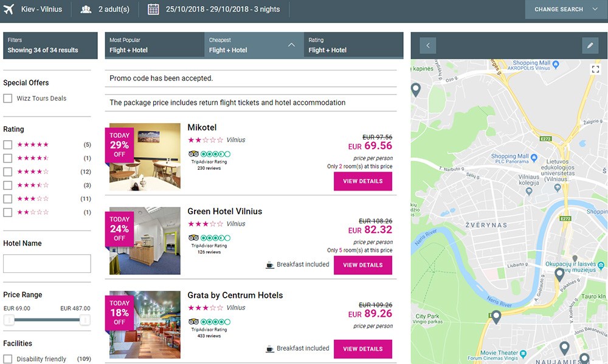
Task: View details for Green Hotel Vilnius
Action: (x=362, y=265)
